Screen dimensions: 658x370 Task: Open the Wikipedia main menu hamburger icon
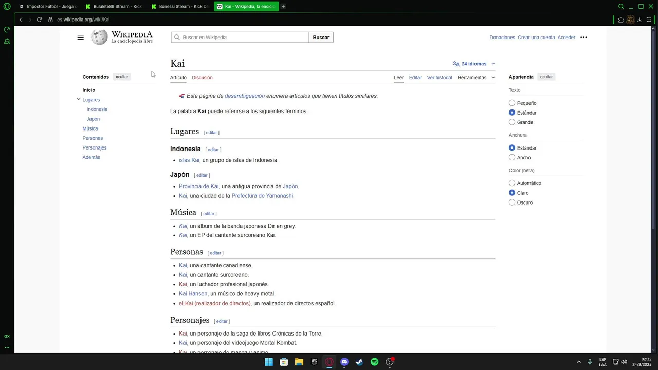(80, 38)
